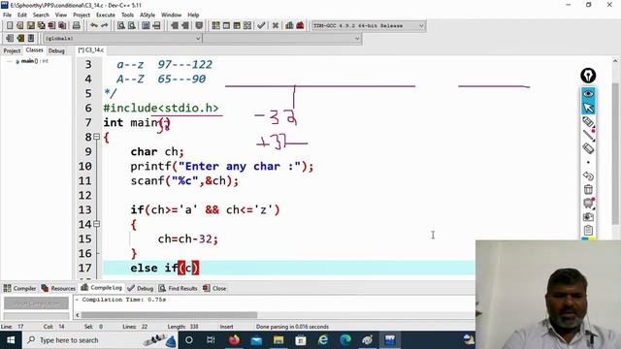Click the scanf line of code
621x349 pixels.
coord(184,181)
